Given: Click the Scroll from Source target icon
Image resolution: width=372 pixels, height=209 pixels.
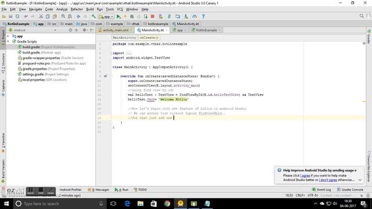Looking at the screenshot, I should pos(70,30).
